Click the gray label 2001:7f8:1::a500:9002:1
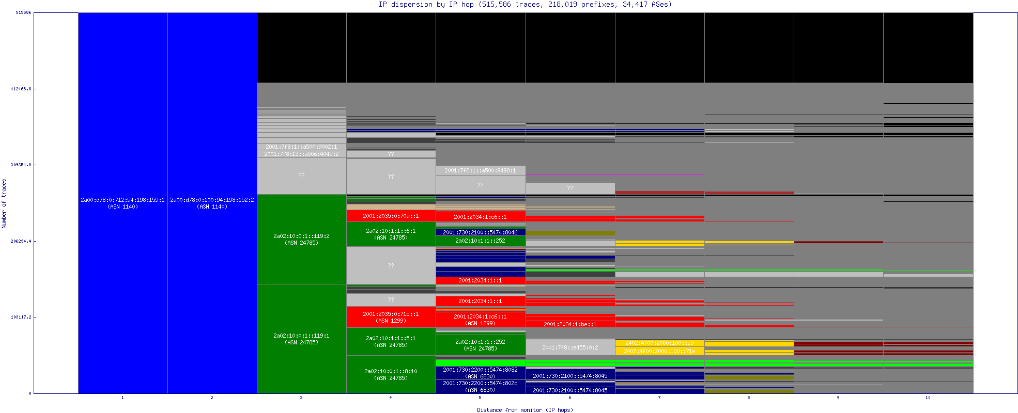Screen dimensions: 1018x413 301,147
